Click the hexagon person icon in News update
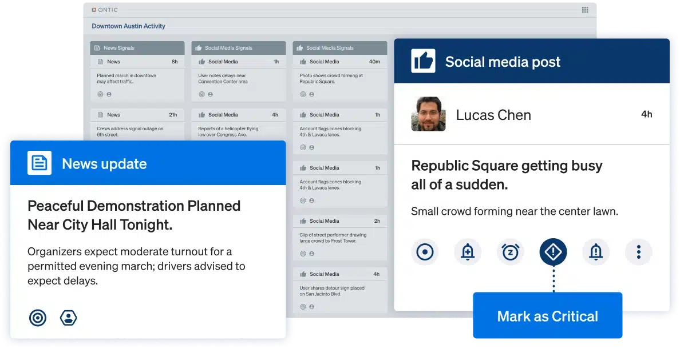 click(68, 318)
